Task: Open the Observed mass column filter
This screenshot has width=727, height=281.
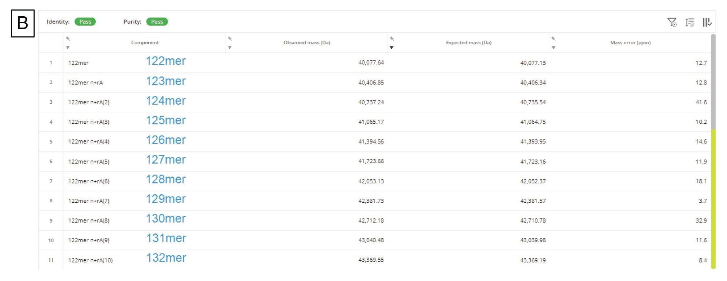Action: click(230, 47)
